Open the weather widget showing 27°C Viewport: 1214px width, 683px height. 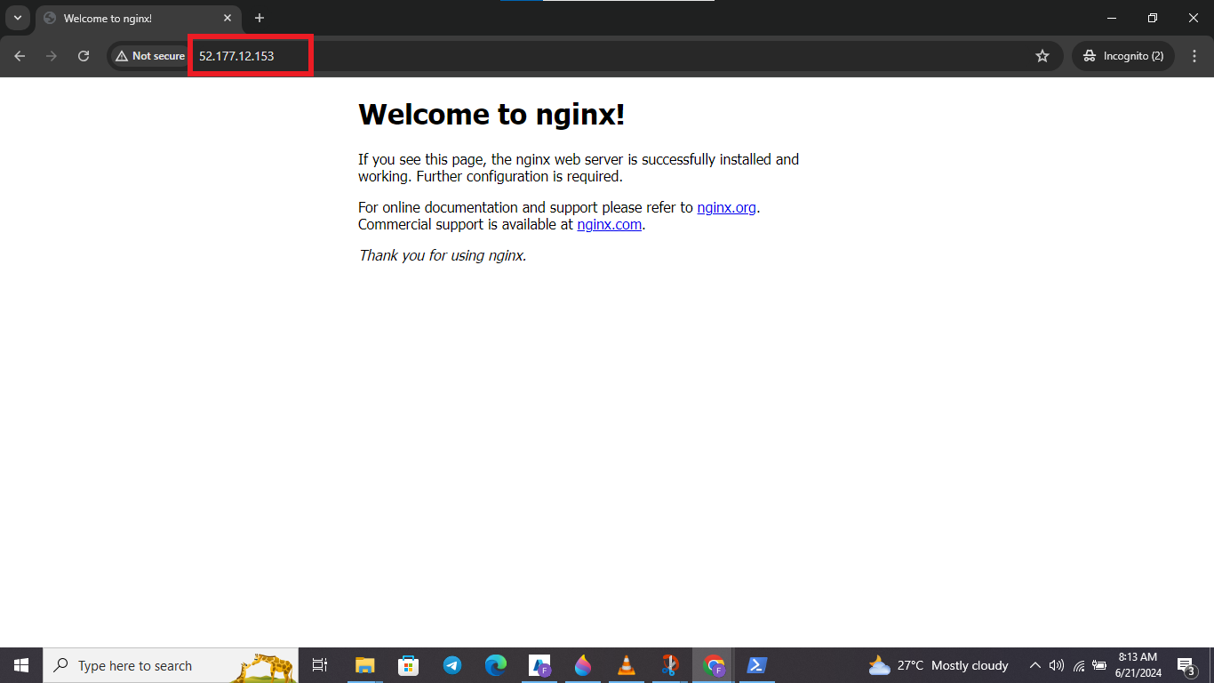click(x=938, y=665)
